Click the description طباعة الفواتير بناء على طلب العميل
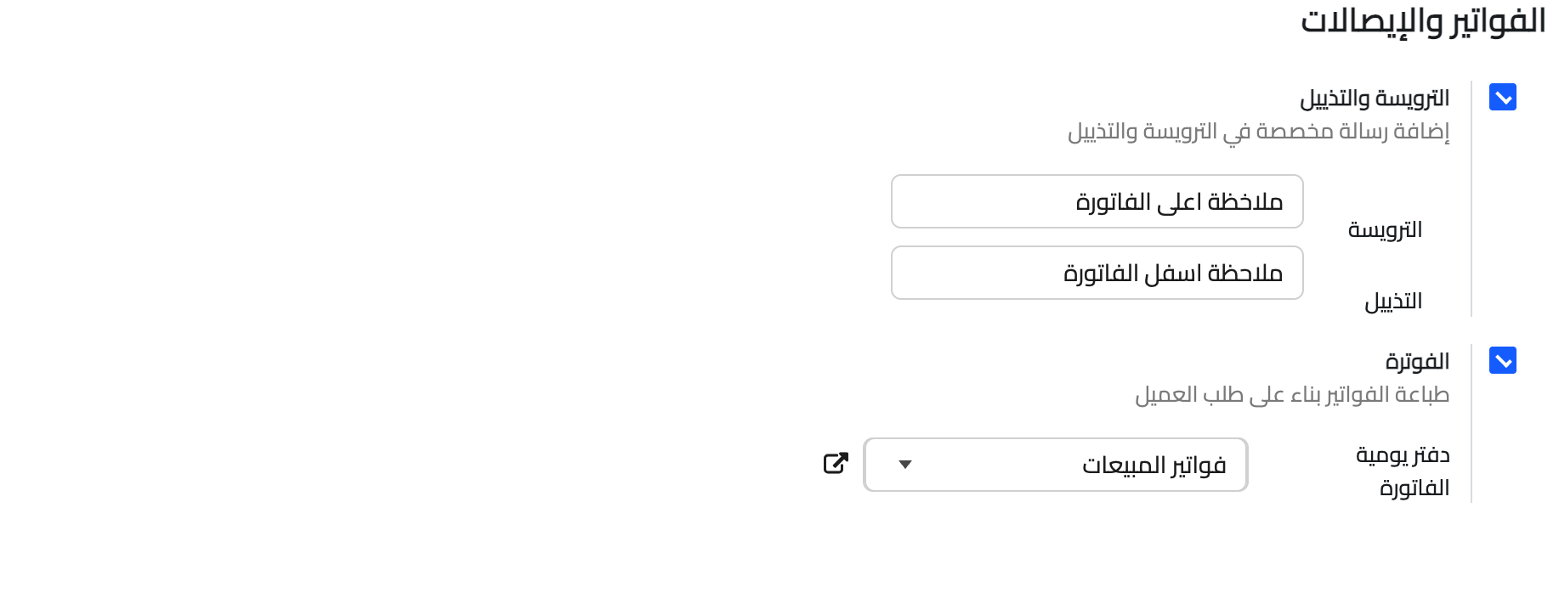Image resolution: width=1559 pixels, height=598 pixels. click(1292, 395)
